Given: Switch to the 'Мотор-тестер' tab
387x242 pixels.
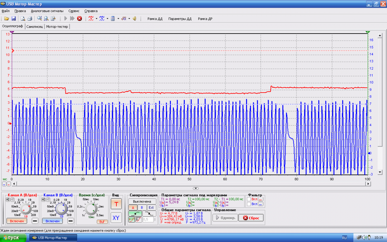Looking at the screenshot, I should pyautogui.click(x=57, y=26).
